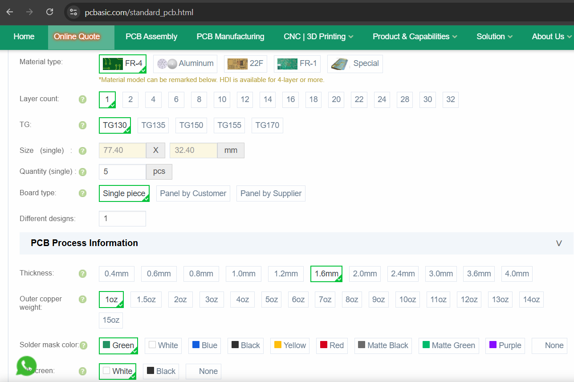Collapse PCB Process Information section
574x382 pixels.
click(559, 243)
